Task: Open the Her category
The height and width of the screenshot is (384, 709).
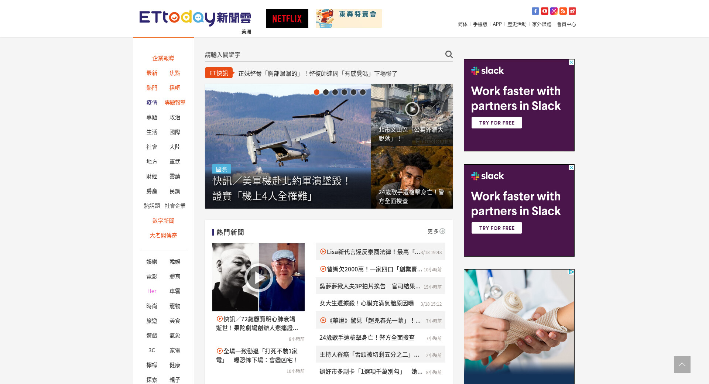Action: tap(152, 291)
